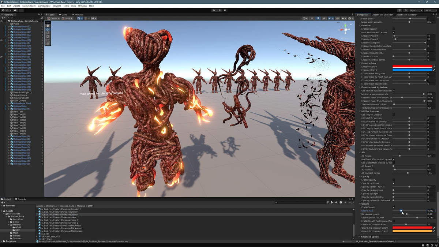Toggle Enable Opacity checkbox
This screenshot has height=247, width=439.
coord(394,180)
